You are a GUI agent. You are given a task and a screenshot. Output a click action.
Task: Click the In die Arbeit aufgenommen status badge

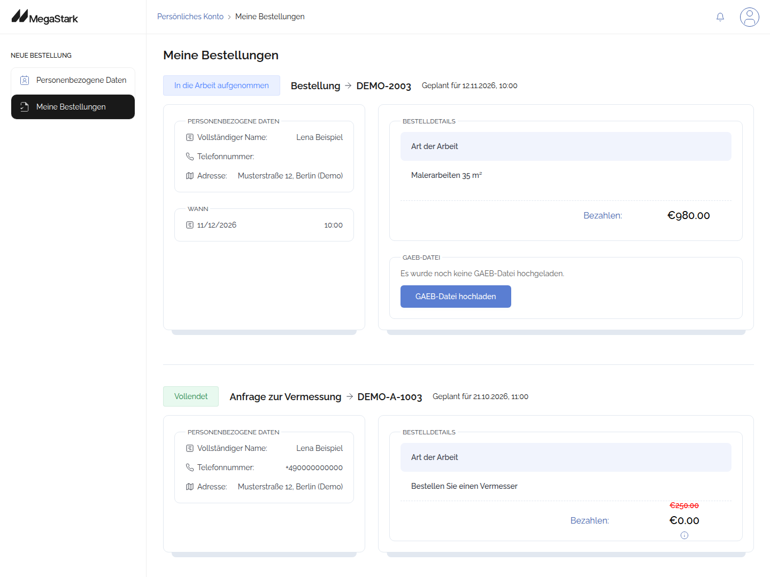click(221, 85)
